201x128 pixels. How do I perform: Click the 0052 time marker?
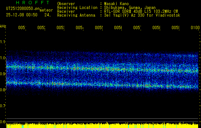click(42, 28)
